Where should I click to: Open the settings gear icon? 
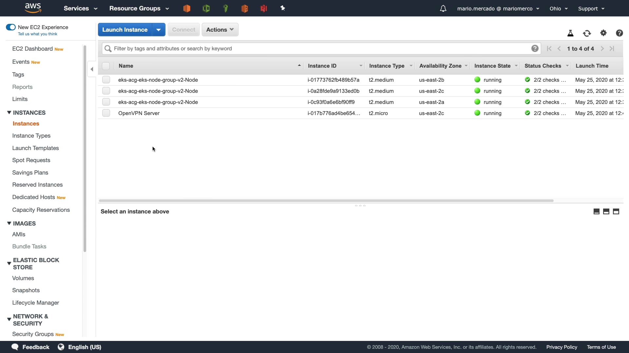603,33
